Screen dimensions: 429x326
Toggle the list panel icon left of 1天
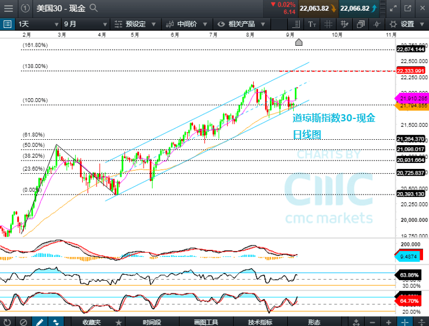7,24
